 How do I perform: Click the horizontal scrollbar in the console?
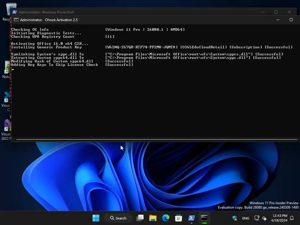(156, 139)
